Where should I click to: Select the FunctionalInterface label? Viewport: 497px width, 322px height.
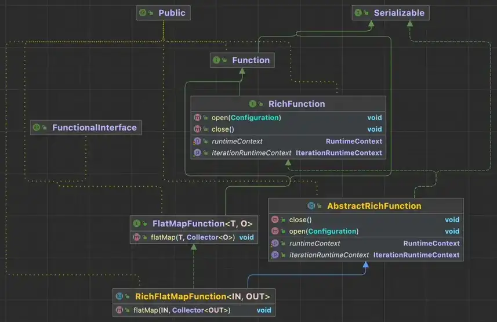click(x=95, y=128)
